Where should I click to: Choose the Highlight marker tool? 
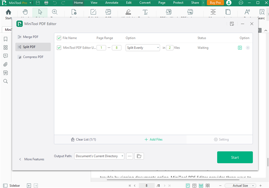pyautogui.click(x=128, y=12)
